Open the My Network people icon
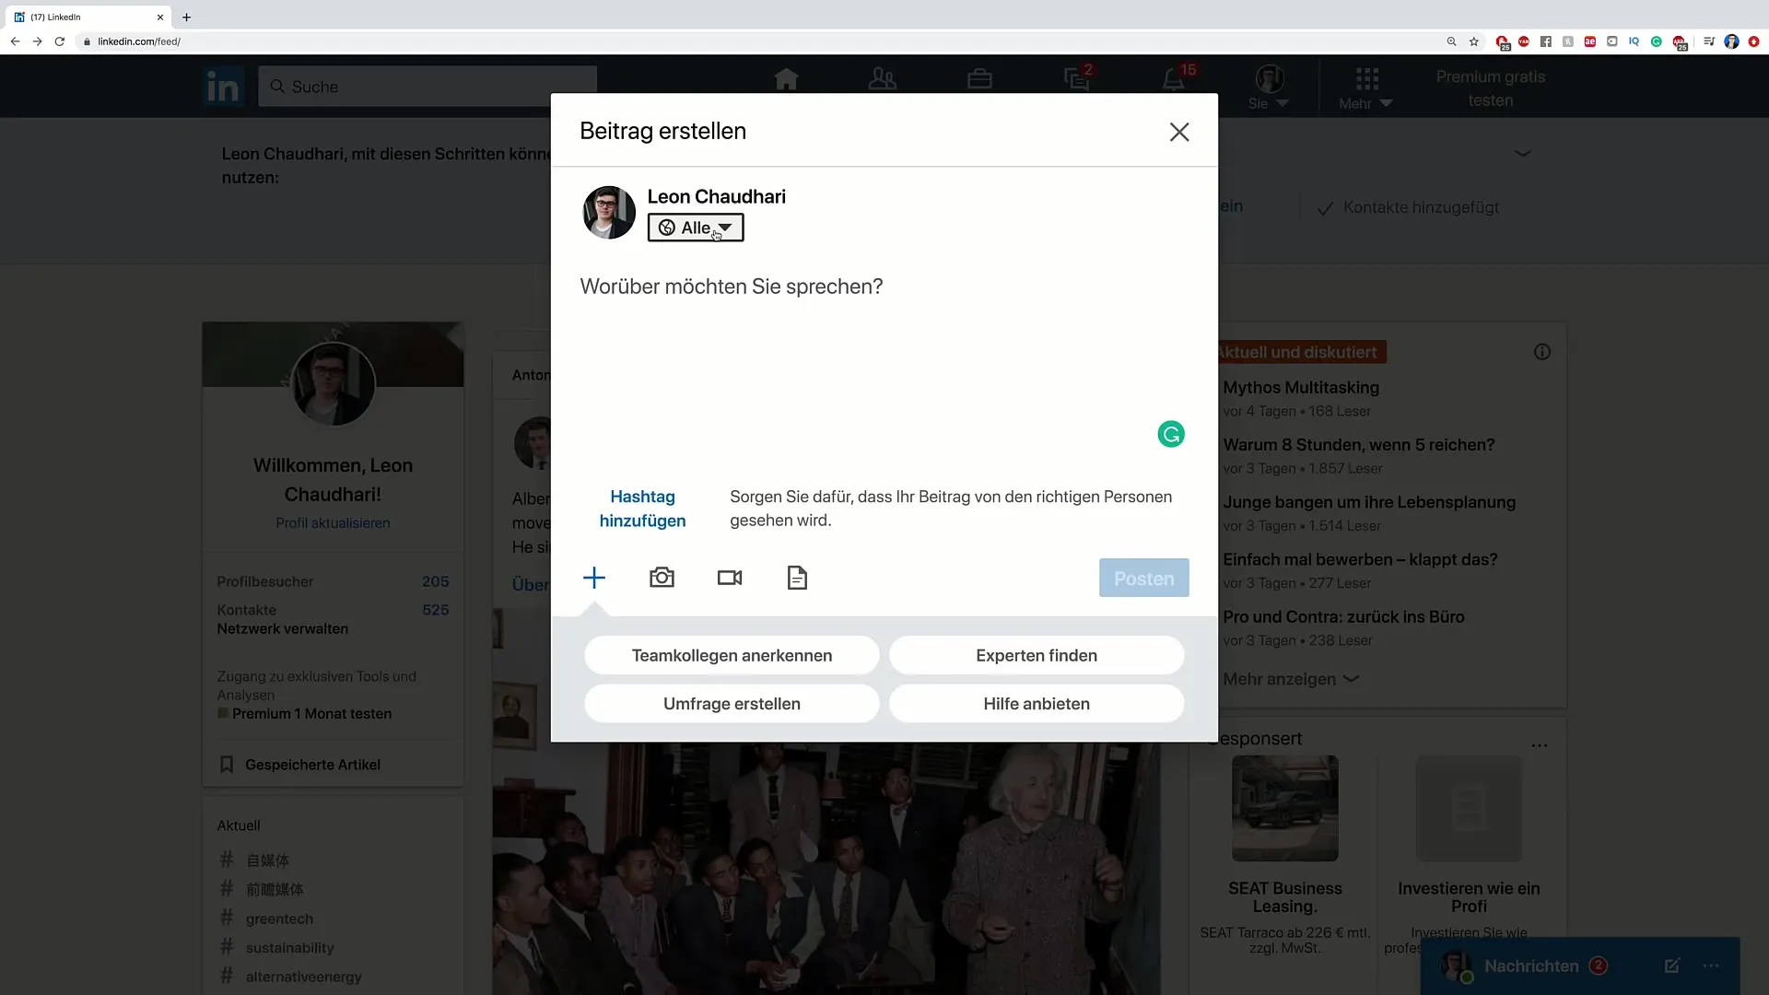1769x995 pixels. pyautogui.click(x=883, y=79)
